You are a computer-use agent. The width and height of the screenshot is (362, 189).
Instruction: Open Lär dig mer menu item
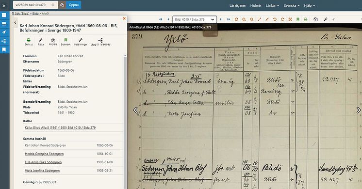238,5
